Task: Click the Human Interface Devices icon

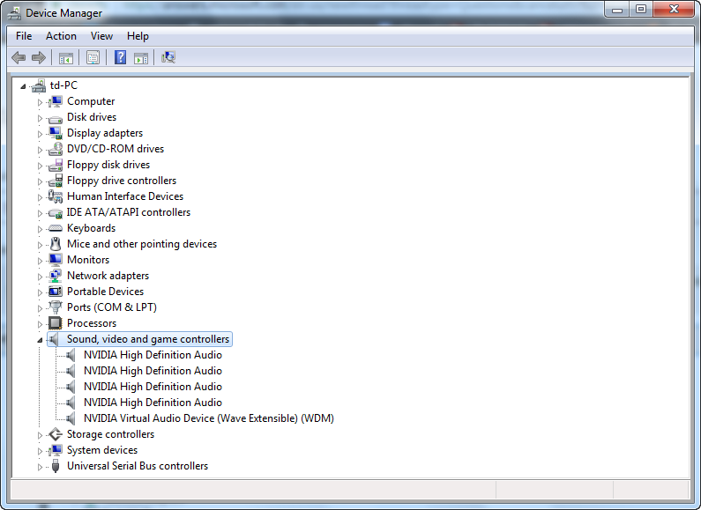Action: click(56, 196)
